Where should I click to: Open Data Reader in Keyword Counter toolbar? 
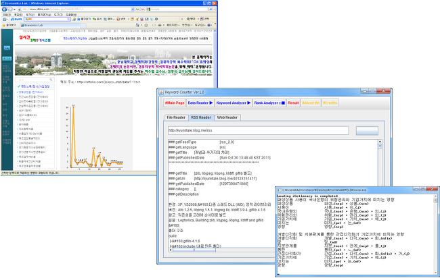200,103
